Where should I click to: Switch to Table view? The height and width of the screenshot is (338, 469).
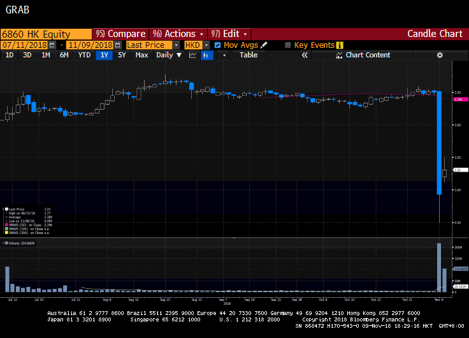[249, 55]
